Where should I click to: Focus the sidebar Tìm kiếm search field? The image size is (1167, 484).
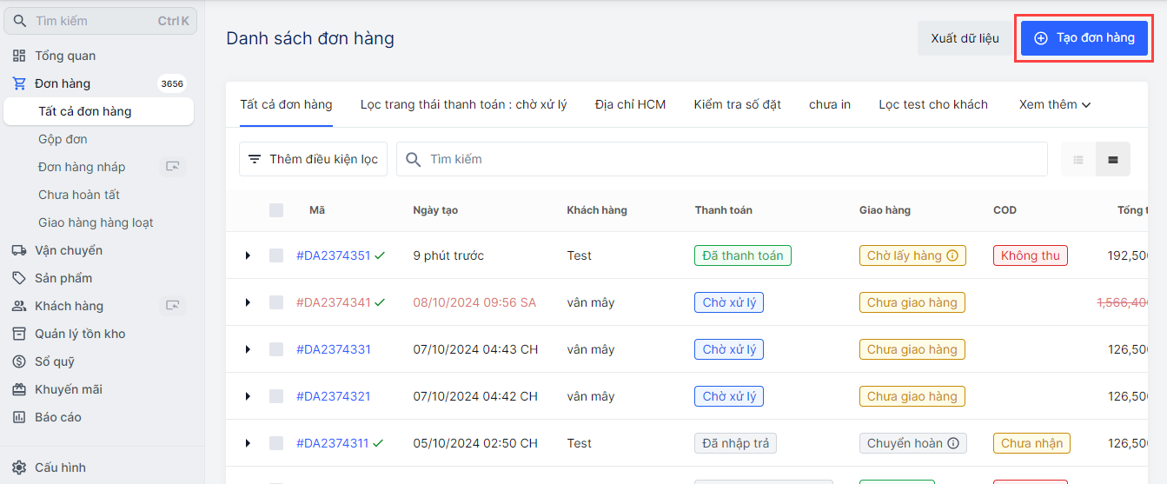100,21
